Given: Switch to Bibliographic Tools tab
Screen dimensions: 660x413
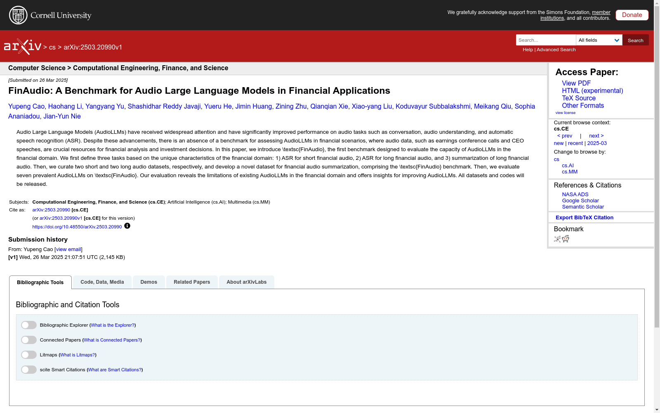Looking at the screenshot, I should [x=40, y=282].
